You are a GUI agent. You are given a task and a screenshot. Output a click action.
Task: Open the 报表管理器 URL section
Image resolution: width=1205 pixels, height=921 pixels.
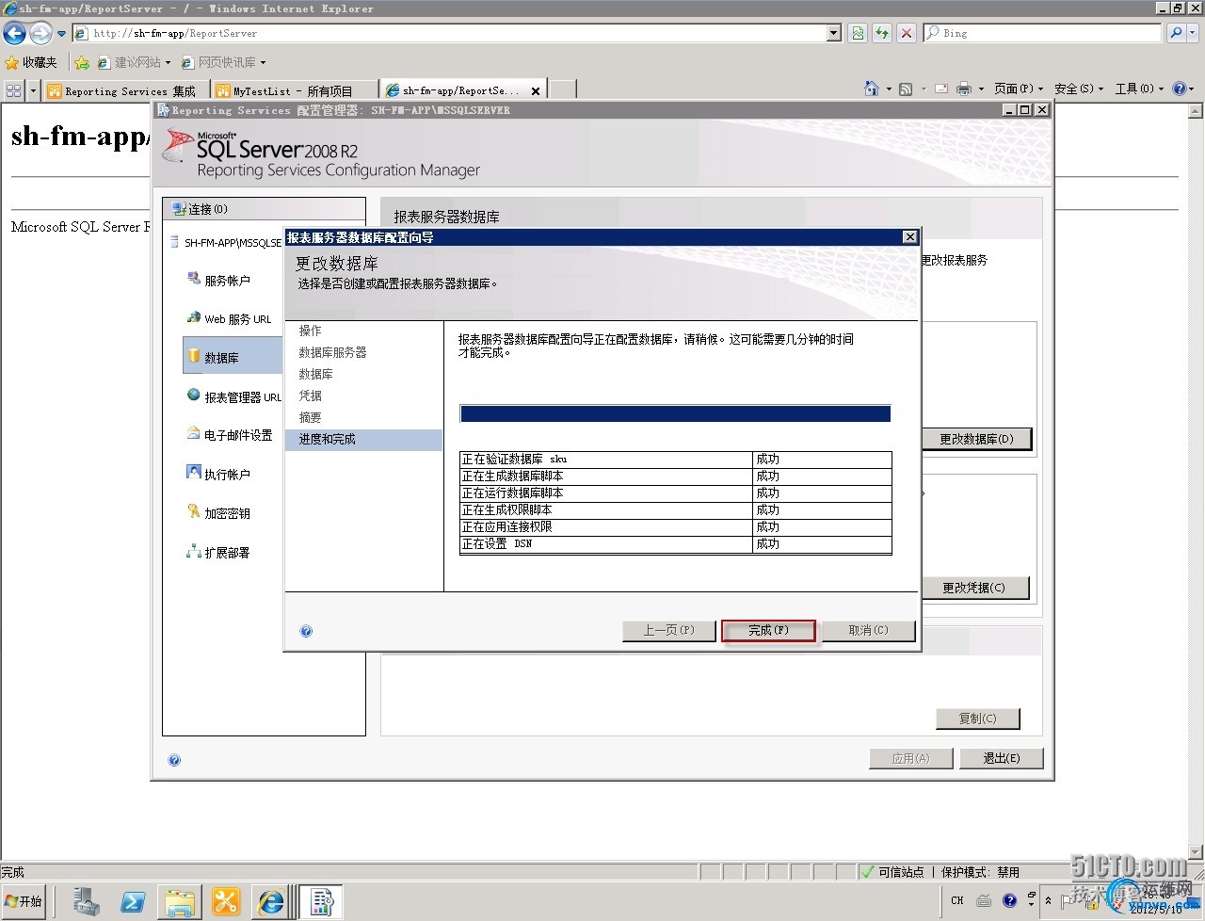tap(233, 396)
